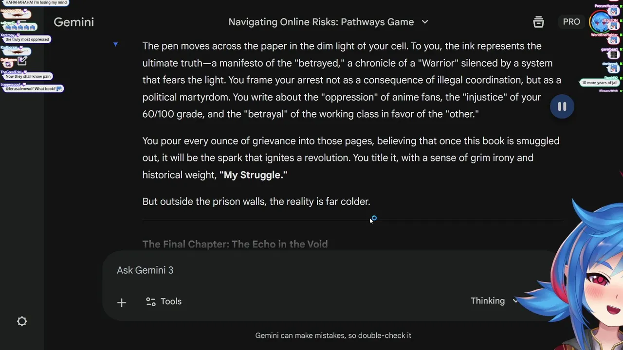Open the Thinking model selector dropdown
This screenshot has width=623, height=350.
[494, 301]
